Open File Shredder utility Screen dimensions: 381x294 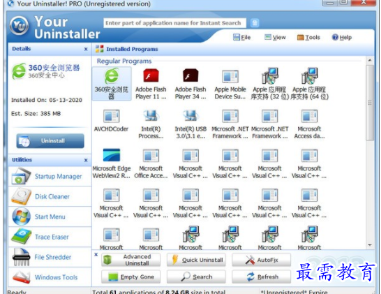[50, 257]
